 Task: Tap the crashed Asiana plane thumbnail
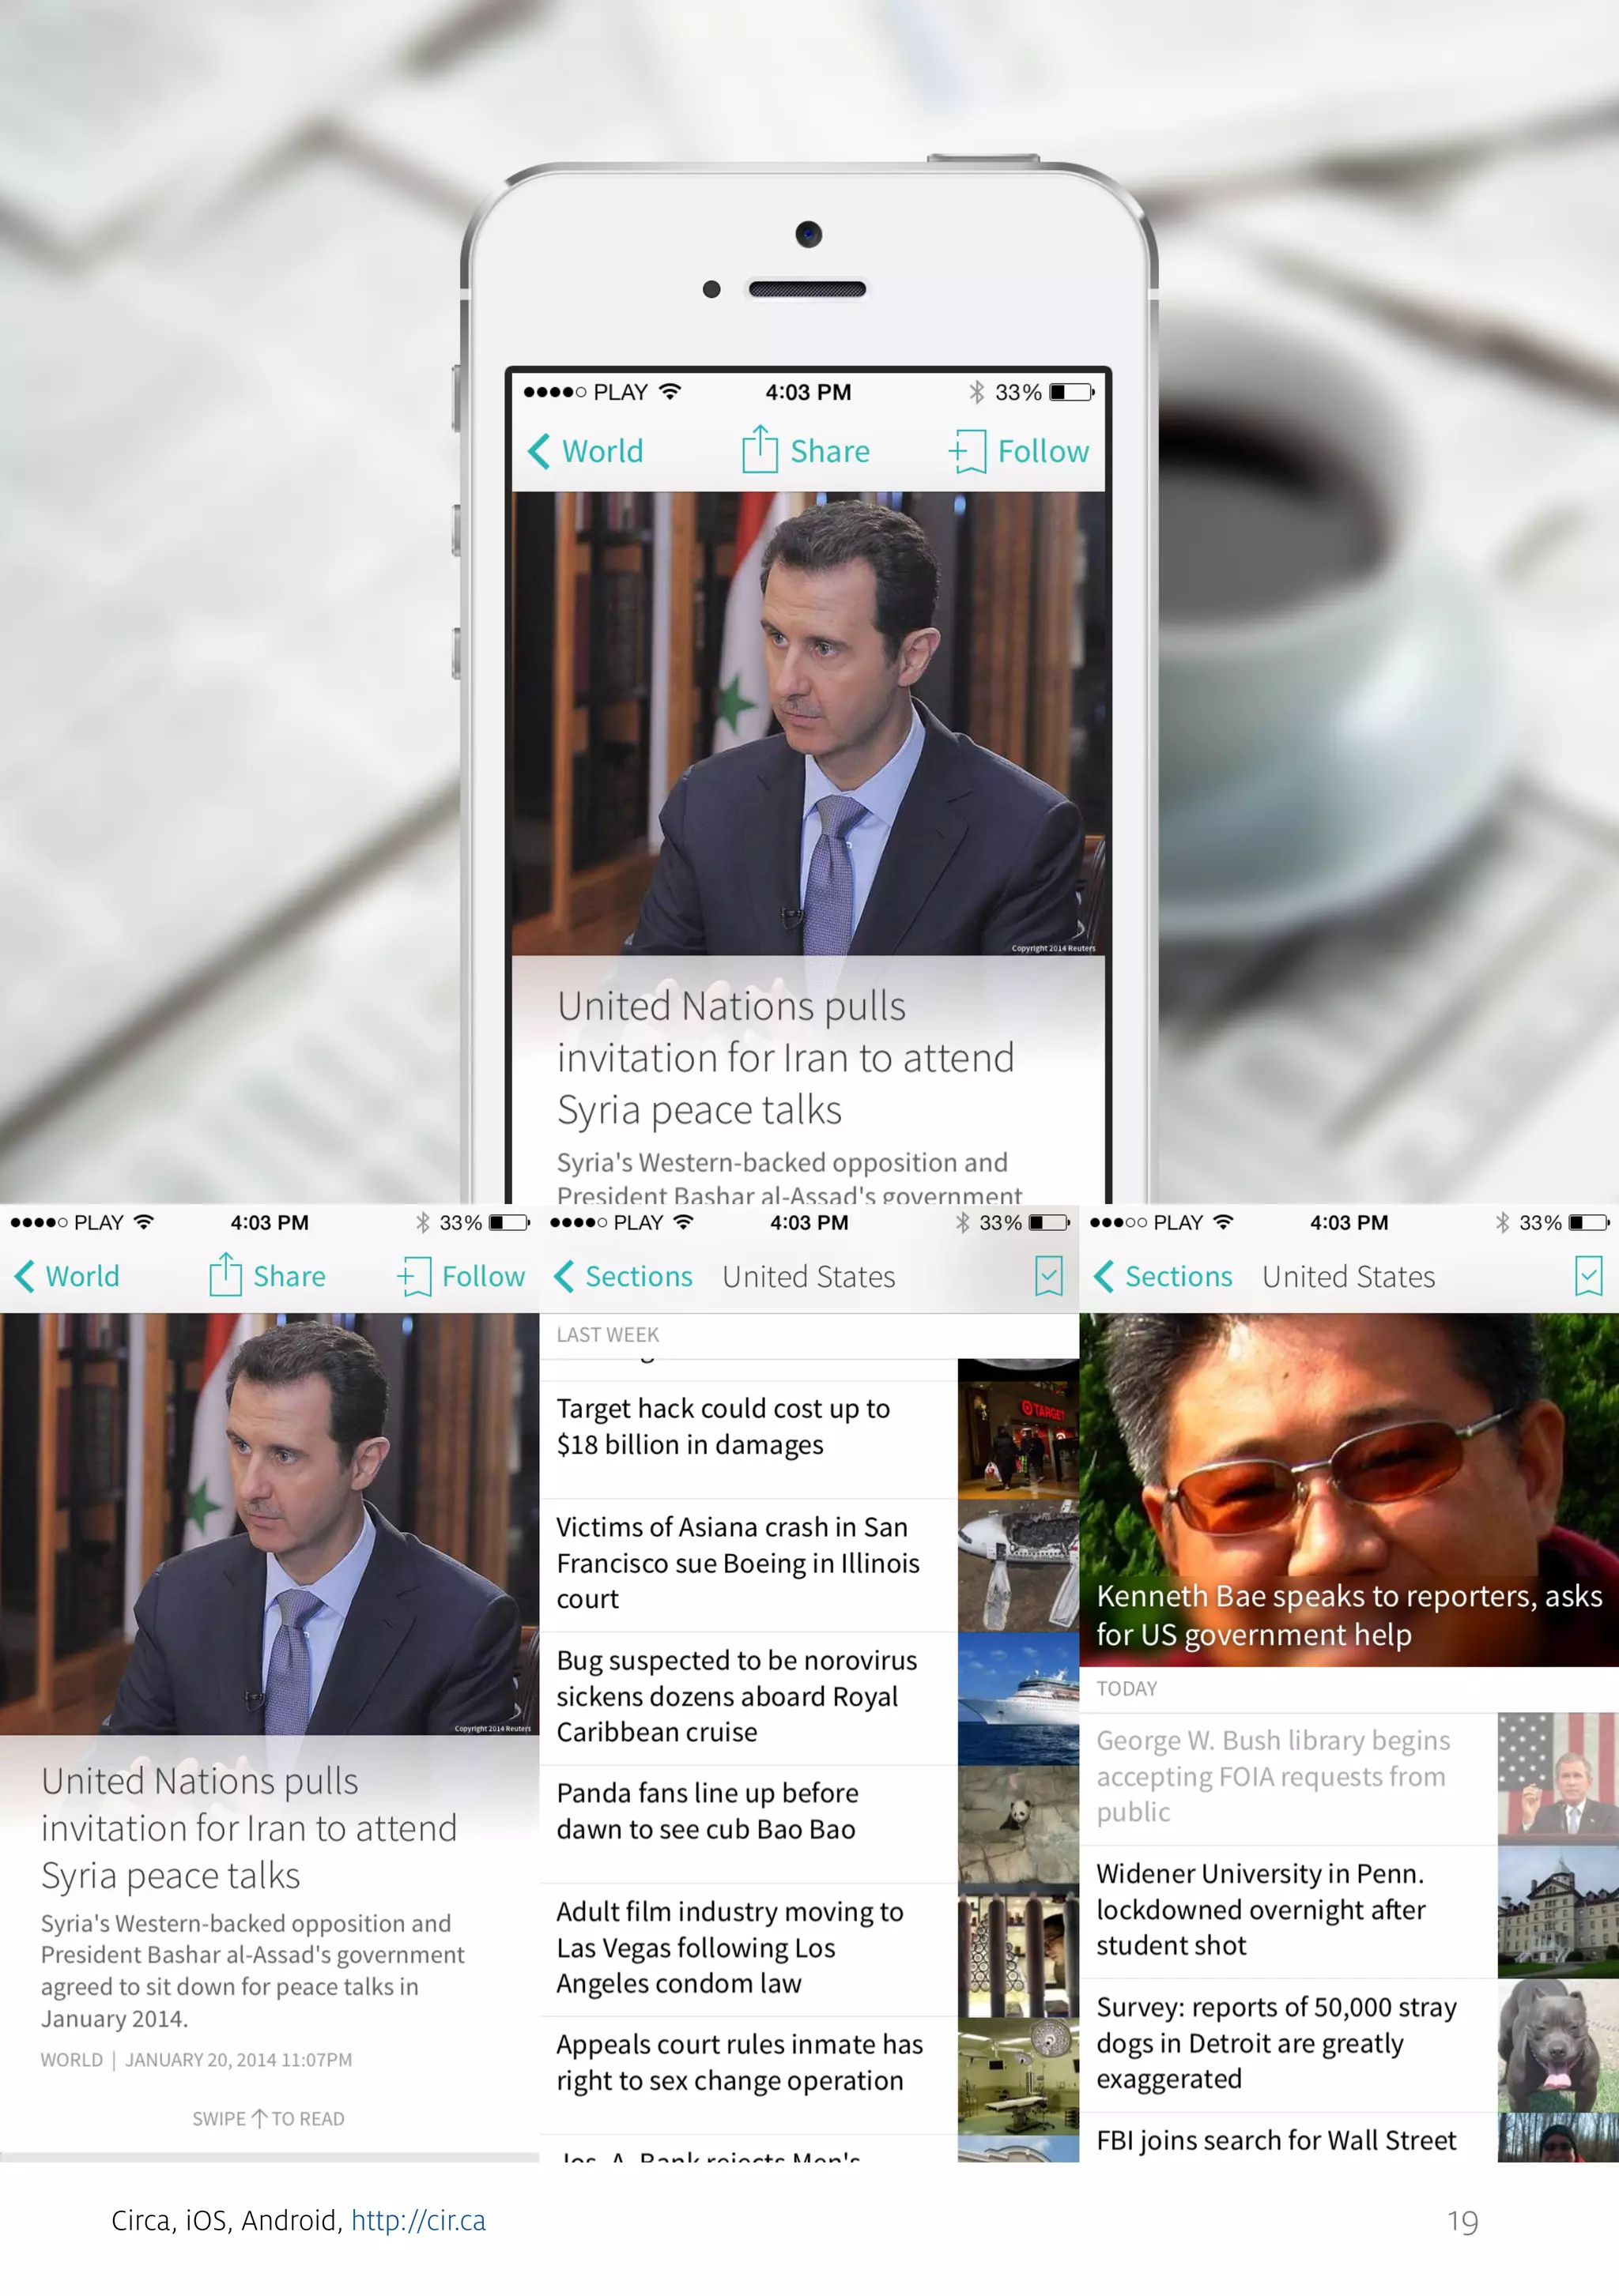click(x=1019, y=1565)
